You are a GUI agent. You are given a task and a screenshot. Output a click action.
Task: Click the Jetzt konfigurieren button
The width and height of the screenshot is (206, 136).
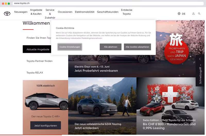(46, 125)
